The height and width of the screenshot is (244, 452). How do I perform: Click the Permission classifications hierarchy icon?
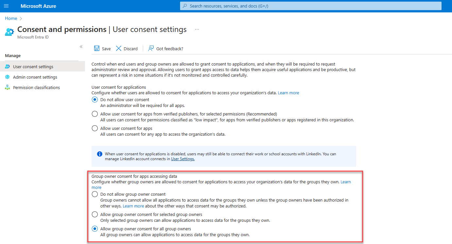(x=8, y=87)
